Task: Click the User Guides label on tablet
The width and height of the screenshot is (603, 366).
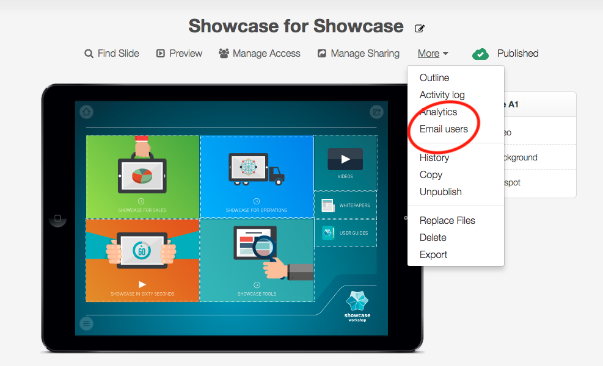Action: coord(354,233)
